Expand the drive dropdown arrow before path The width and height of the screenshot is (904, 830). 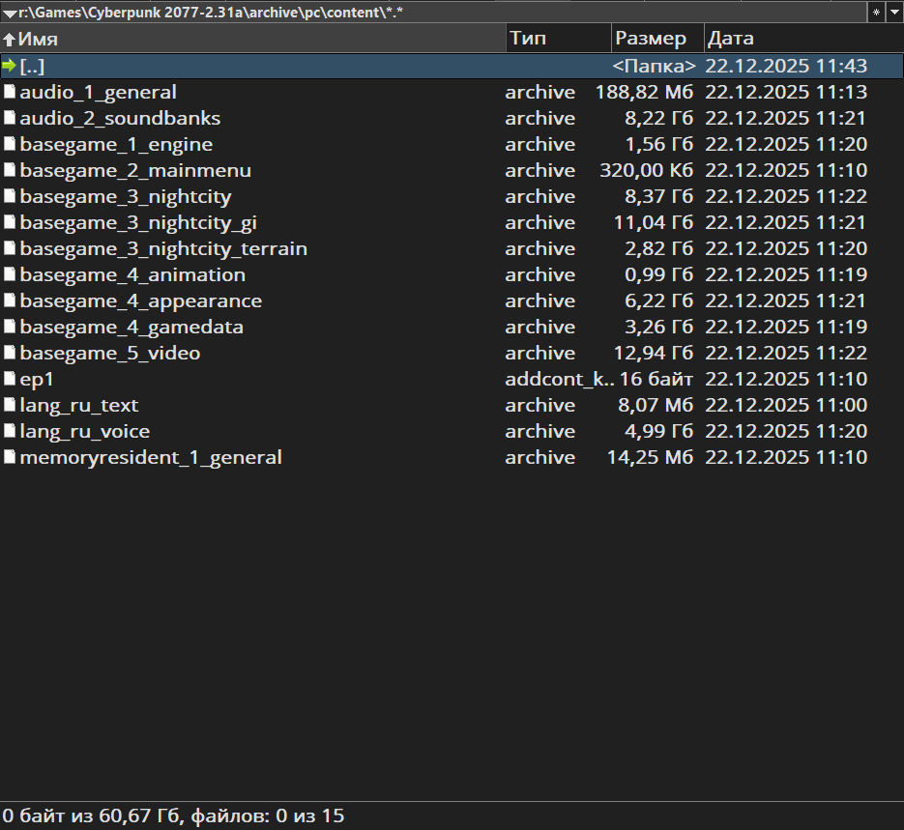[x=9, y=13]
